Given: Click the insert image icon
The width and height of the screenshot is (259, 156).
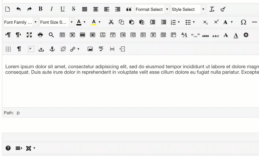Looking at the screenshot, I should (x=90, y=49).
